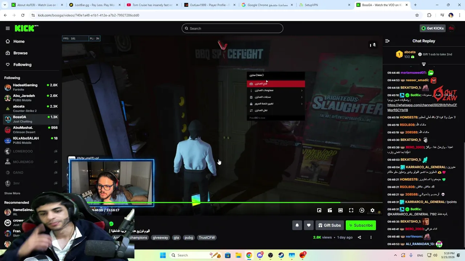The width and height of the screenshot is (465, 261).
Task: Open OBS Studio from the taskbar
Action: (x=270, y=255)
